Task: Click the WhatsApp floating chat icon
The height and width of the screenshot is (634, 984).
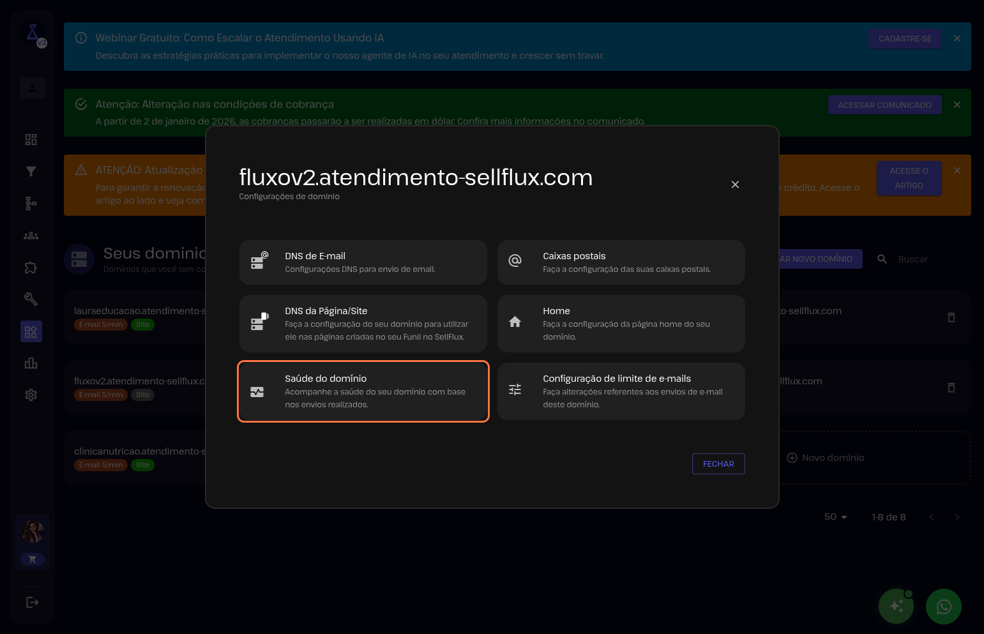Action: click(x=944, y=607)
